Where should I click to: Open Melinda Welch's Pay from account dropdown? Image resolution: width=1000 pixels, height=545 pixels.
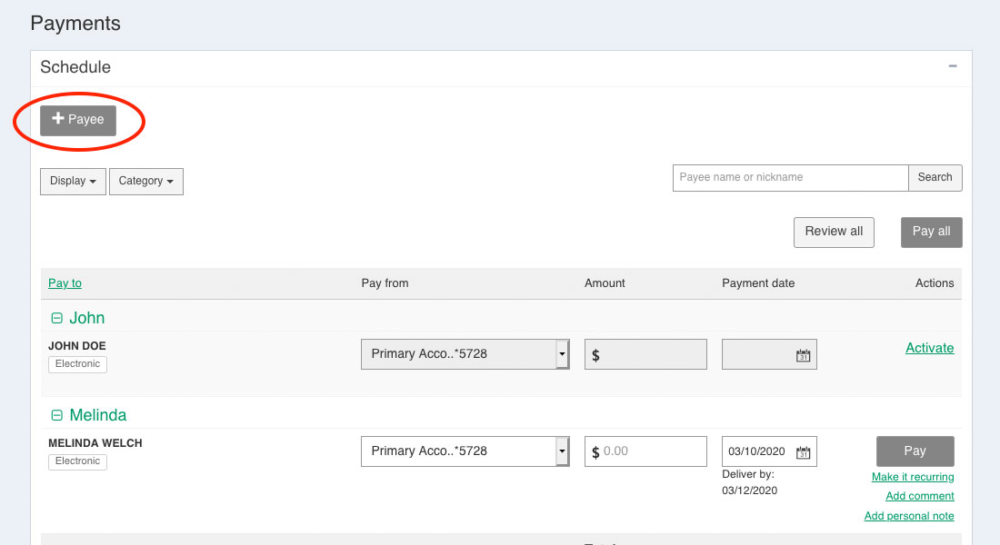[x=465, y=451]
